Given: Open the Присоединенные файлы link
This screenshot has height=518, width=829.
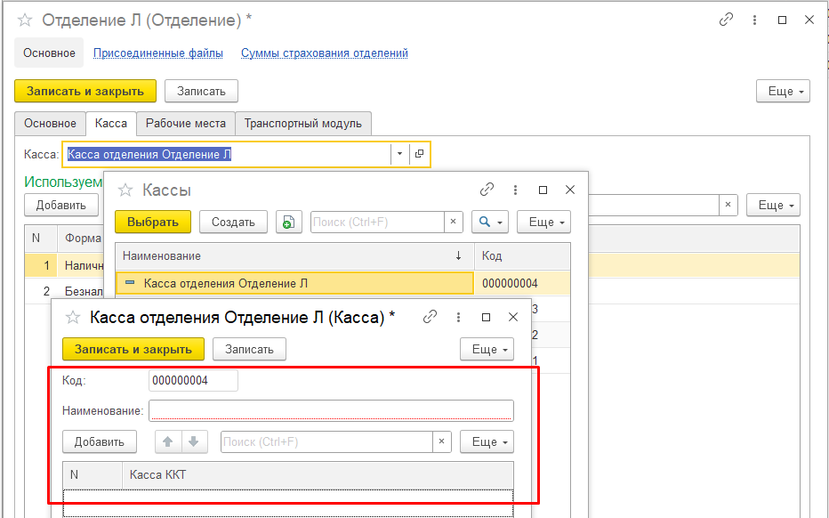Looking at the screenshot, I should (x=158, y=53).
